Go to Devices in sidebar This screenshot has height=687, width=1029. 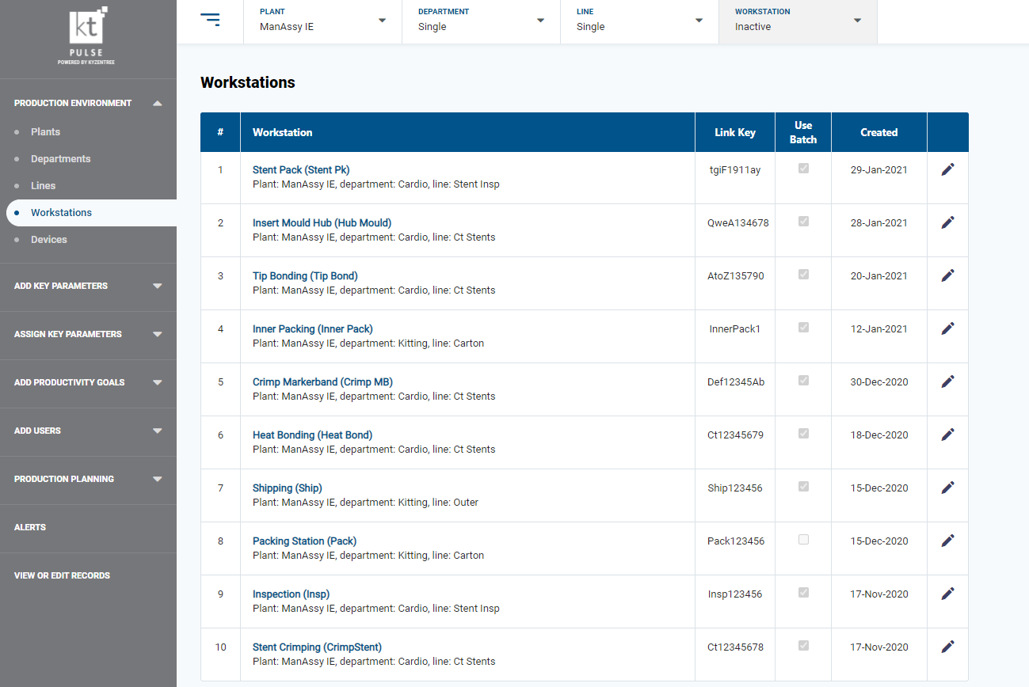[49, 240]
